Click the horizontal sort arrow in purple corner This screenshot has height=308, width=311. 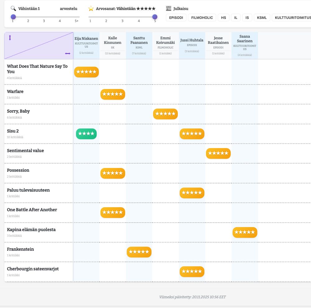click(67, 54)
